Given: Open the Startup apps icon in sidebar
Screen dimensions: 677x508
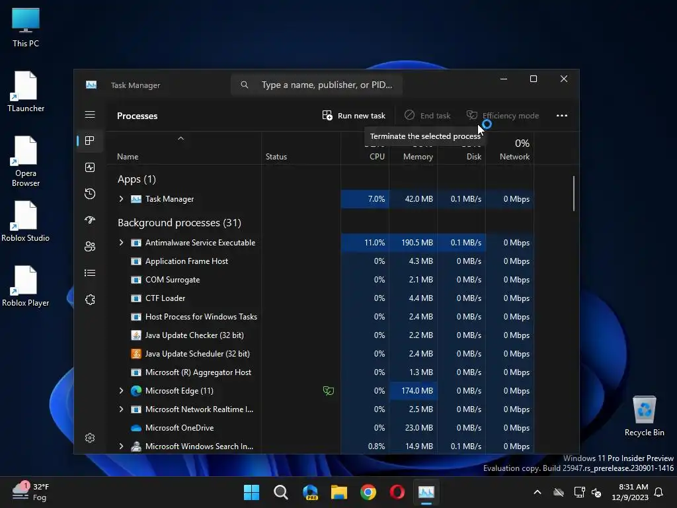Looking at the screenshot, I should (90, 220).
